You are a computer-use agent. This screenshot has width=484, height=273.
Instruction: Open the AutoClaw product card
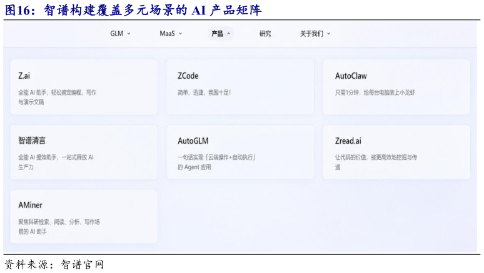[x=396, y=87]
